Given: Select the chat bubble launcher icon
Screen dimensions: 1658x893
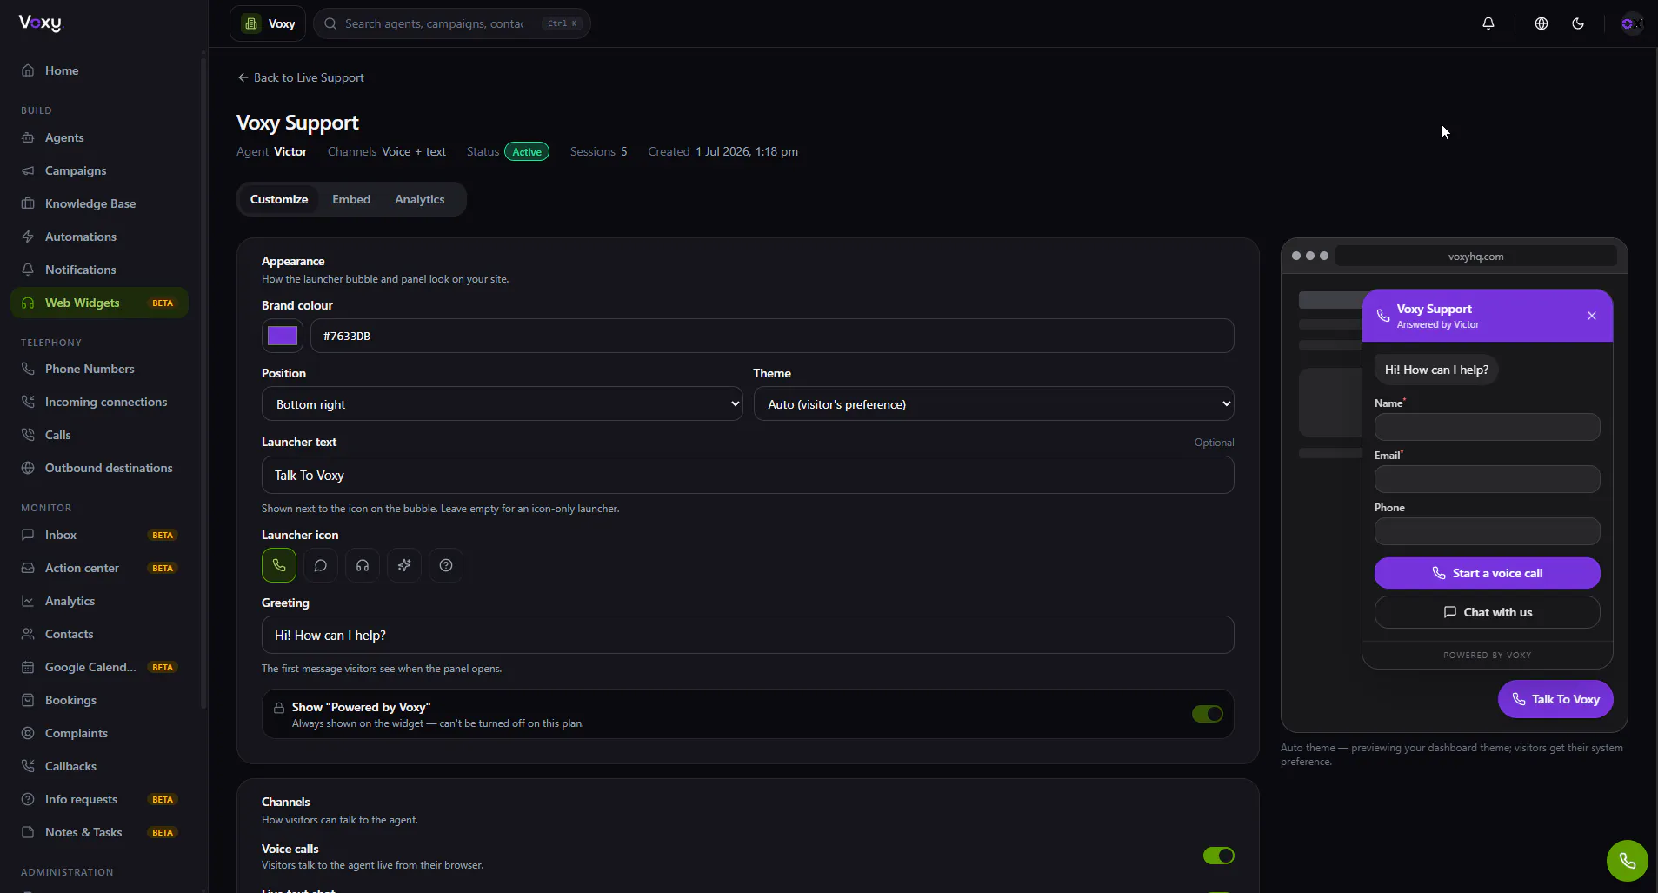Looking at the screenshot, I should pyautogui.click(x=321, y=565).
